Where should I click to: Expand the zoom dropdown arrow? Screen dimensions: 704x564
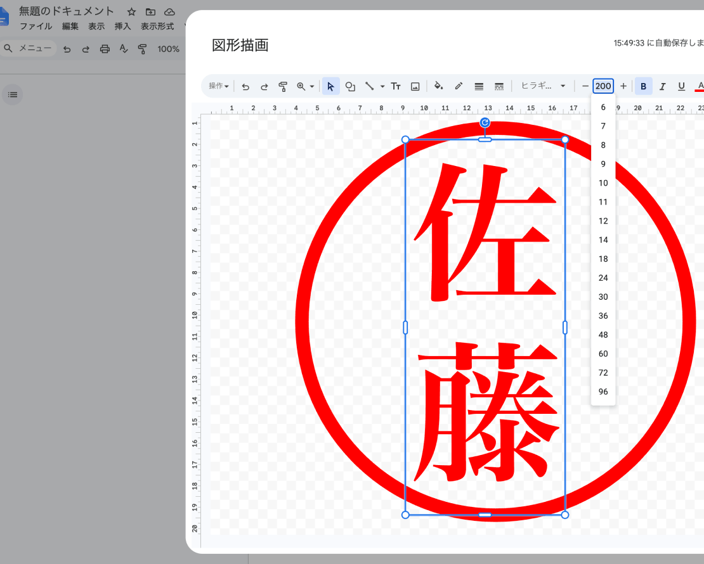tap(312, 86)
